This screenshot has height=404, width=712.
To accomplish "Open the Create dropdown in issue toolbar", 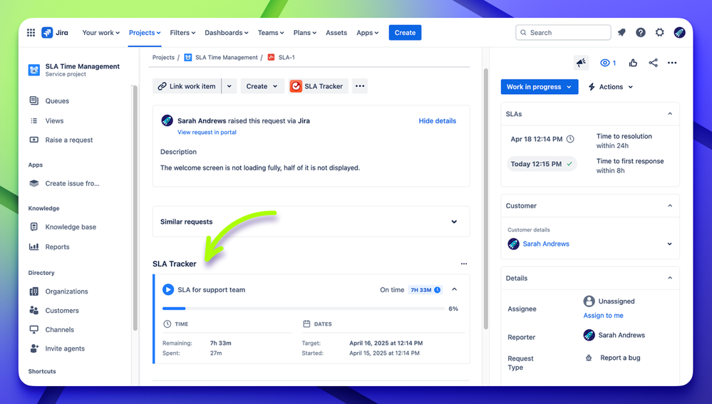I will coord(262,86).
